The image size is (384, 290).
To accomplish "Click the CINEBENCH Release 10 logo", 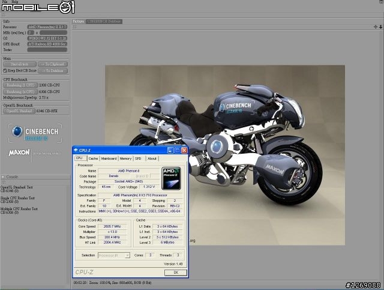I will (x=35, y=134).
